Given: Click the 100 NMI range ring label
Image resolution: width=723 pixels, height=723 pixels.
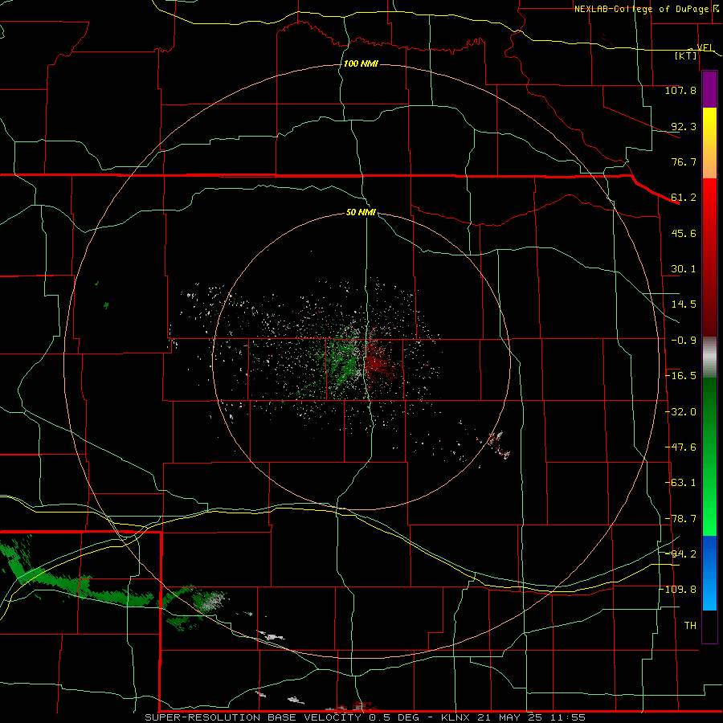Looking at the screenshot, I should pyautogui.click(x=361, y=63).
